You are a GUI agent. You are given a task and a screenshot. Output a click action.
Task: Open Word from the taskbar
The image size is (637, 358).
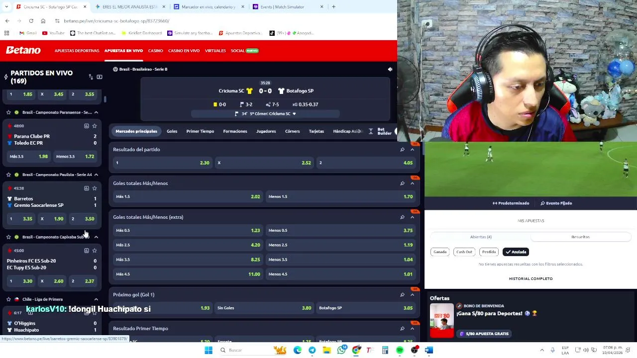pos(429,350)
